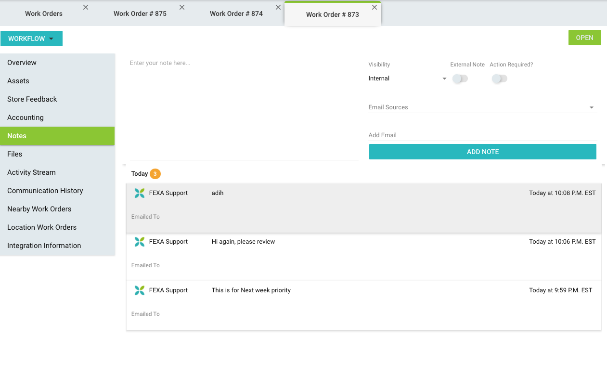
Task: Focus the Add Email field
Action: point(482,135)
